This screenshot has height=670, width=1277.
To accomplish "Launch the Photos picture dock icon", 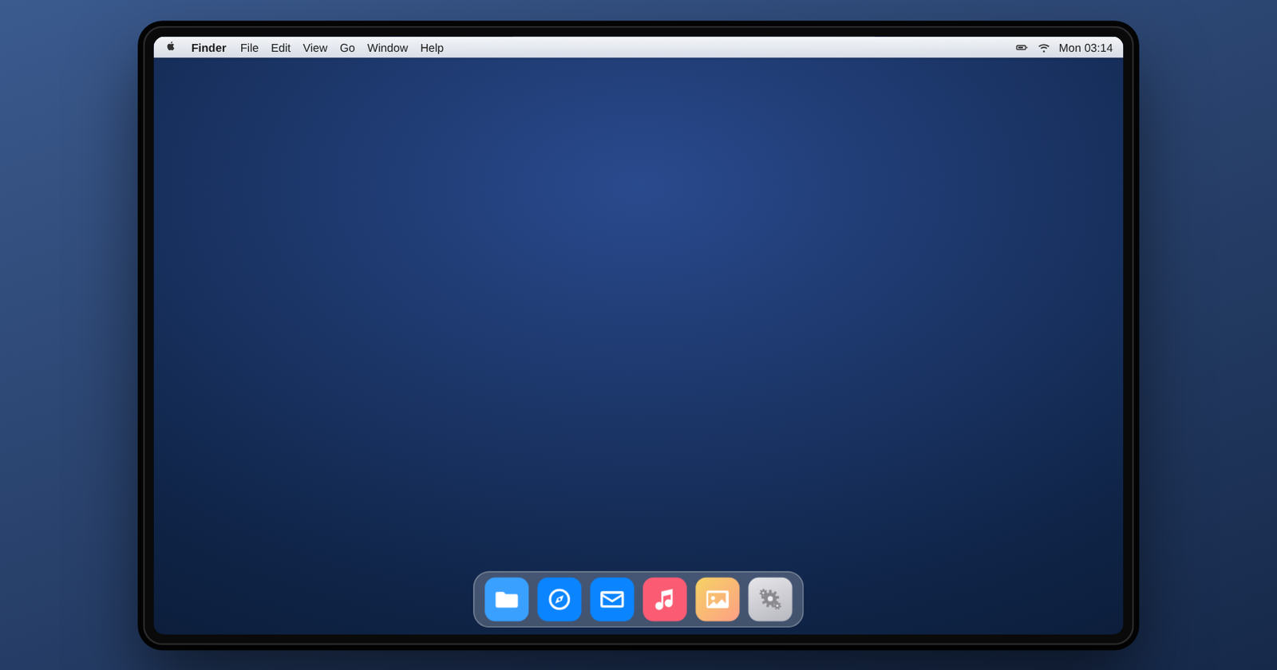I will [x=718, y=599].
